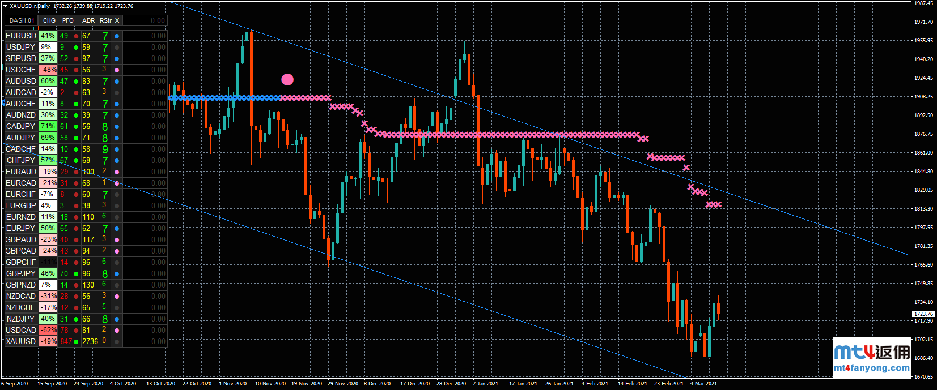Click the blue dot in EURUSD row
The height and width of the screenshot is (390, 937).
point(117,36)
